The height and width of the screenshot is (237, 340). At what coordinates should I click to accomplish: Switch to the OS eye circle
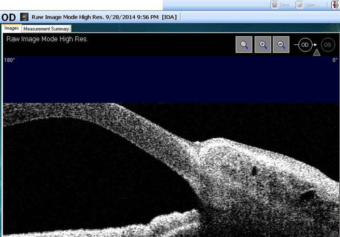pyautogui.click(x=327, y=45)
